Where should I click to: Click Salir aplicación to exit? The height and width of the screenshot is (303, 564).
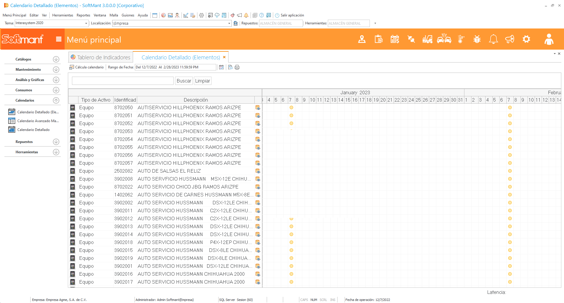pyautogui.click(x=289, y=15)
